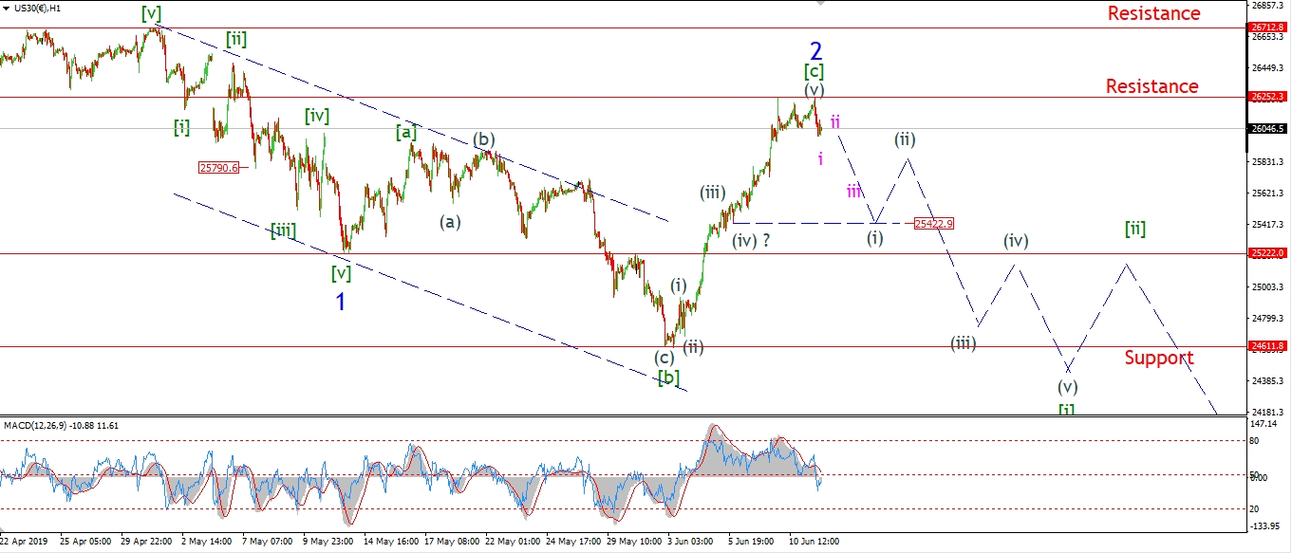Click the US30(€),H1 chart title triangle icon
The height and width of the screenshot is (553, 1292).
coord(6,8)
